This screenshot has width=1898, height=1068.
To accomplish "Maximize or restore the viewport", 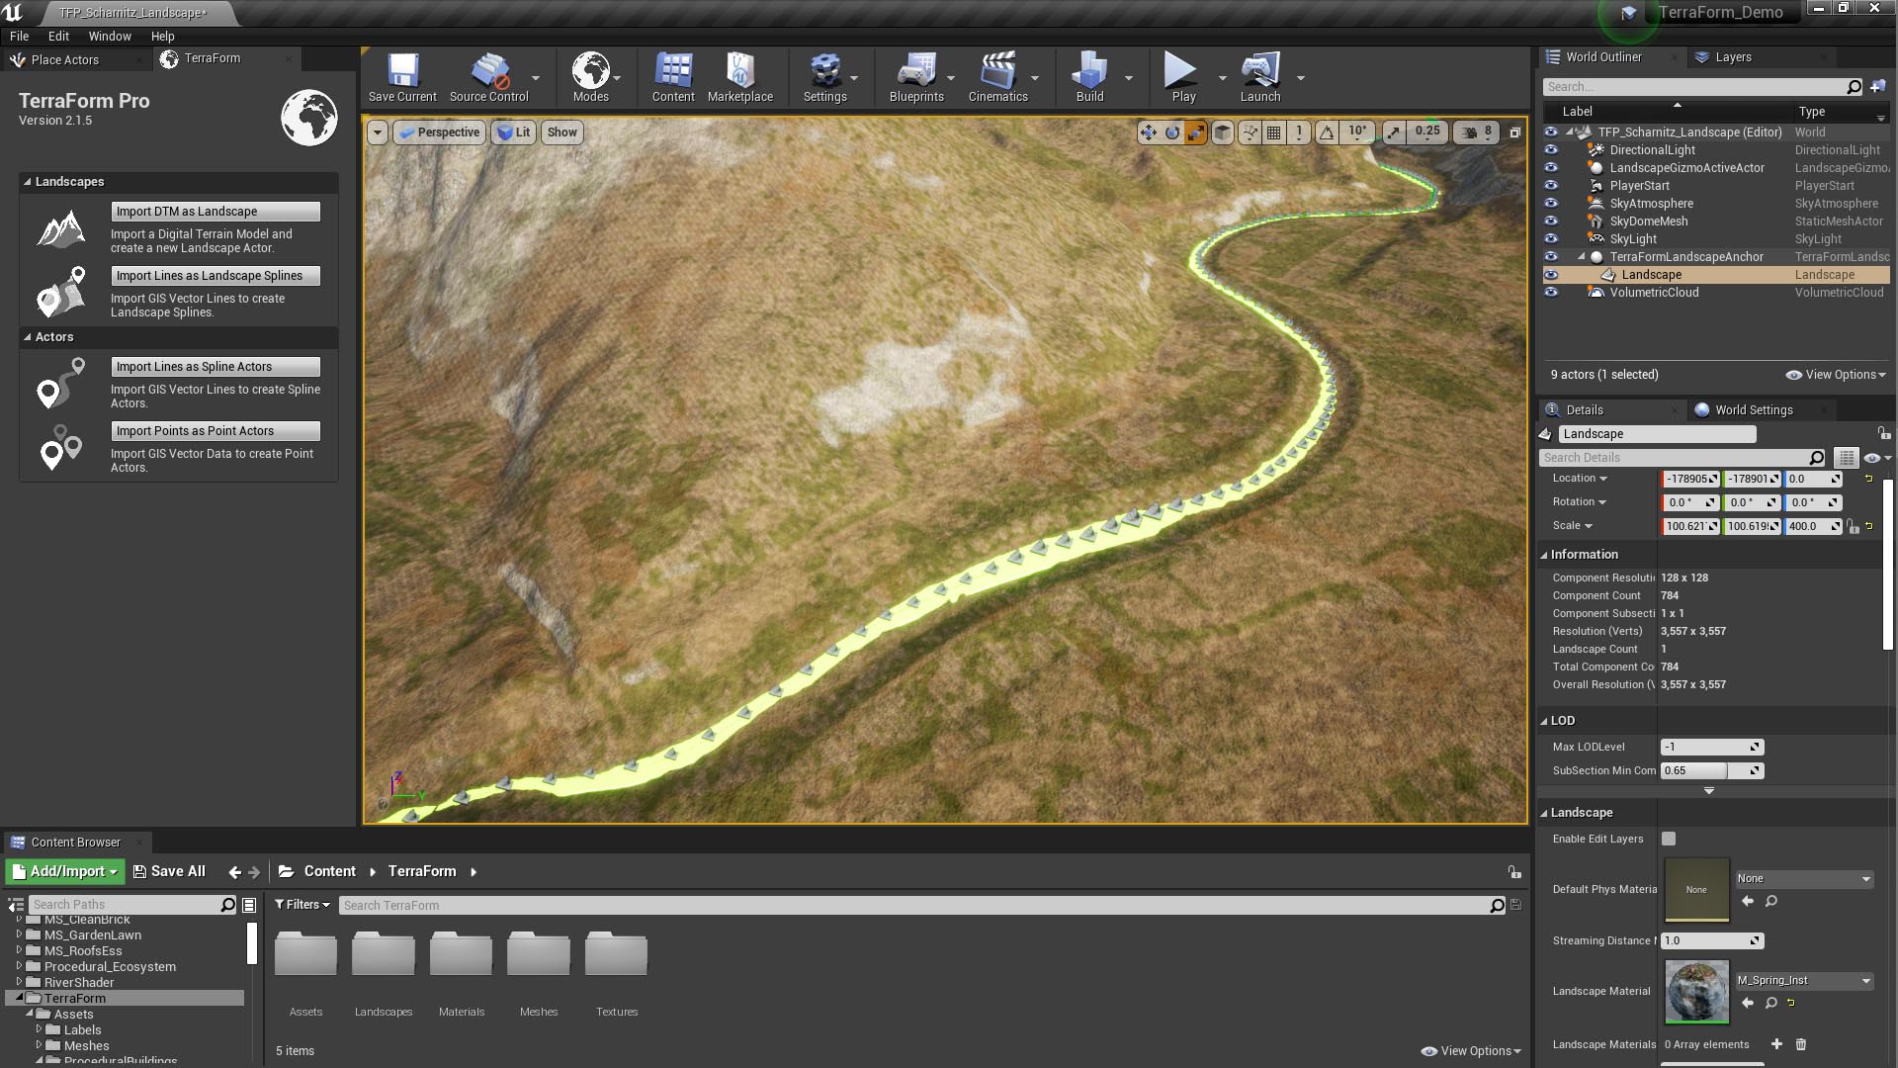I will (1514, 132).
